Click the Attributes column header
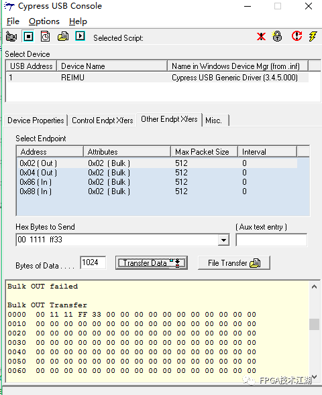 click(x=127, y=152)
